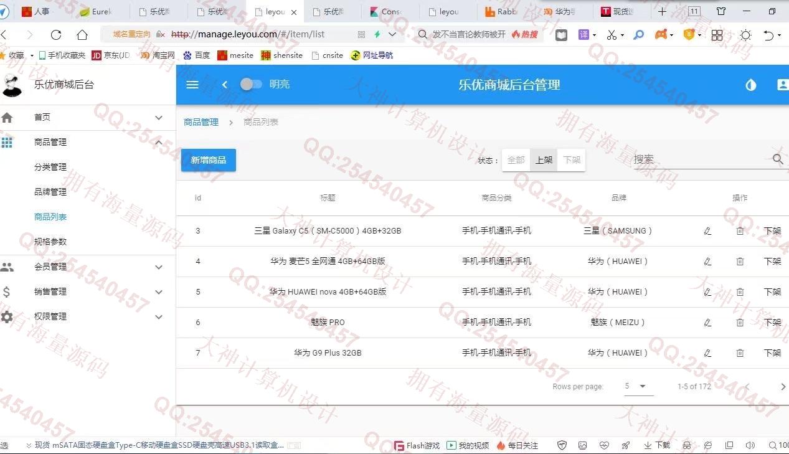Open the user account icon in the header
789x454 pixels.
[x=783, y=85]
